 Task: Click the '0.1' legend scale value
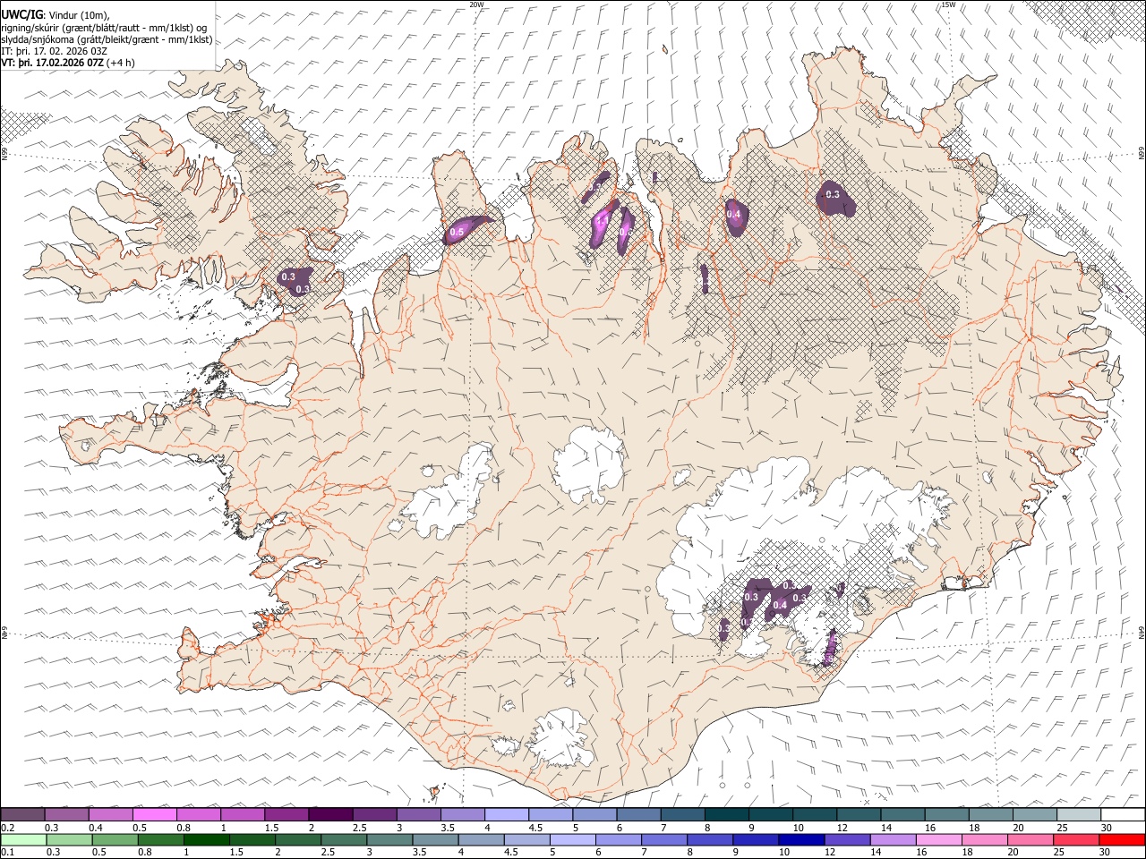click(8, 852)
